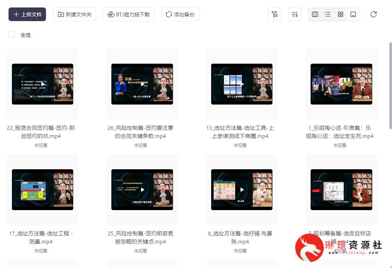Switch to grid view layout
The image size is (392, 268).
pos(341,14)
